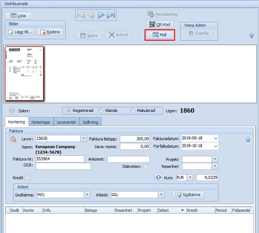Jump to the last record arrow

pyautogui.click(x=111, y=15)
